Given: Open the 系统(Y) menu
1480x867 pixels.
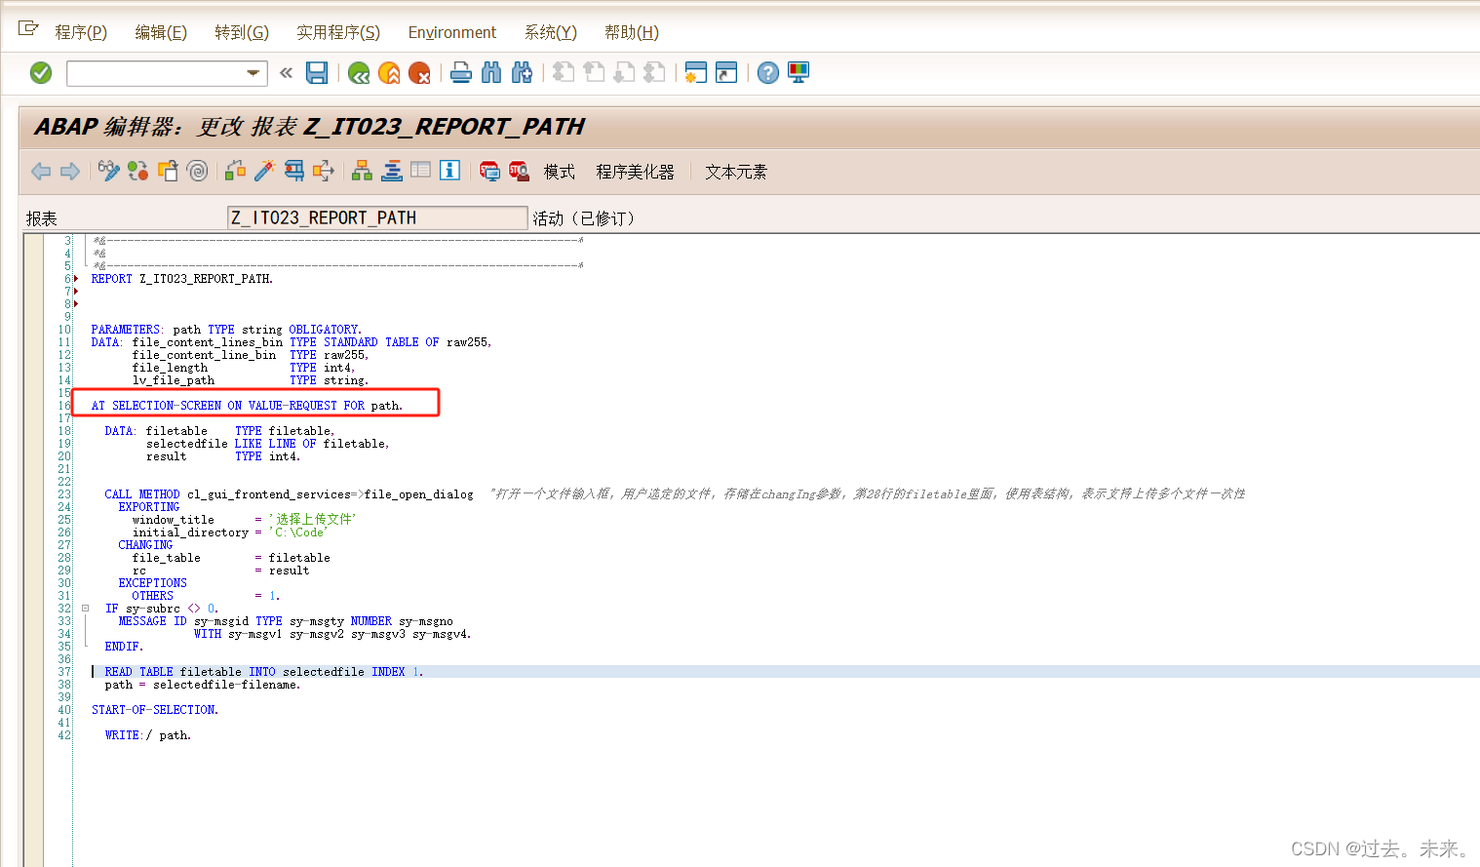Looking at the screenshot, I should [x=551, y=32].
